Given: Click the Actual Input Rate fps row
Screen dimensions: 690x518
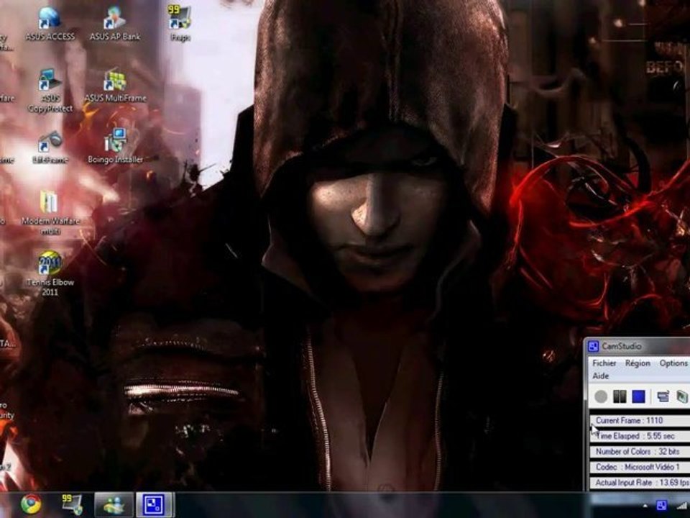Looking at the screenshot, I should (x=640, y=483).
